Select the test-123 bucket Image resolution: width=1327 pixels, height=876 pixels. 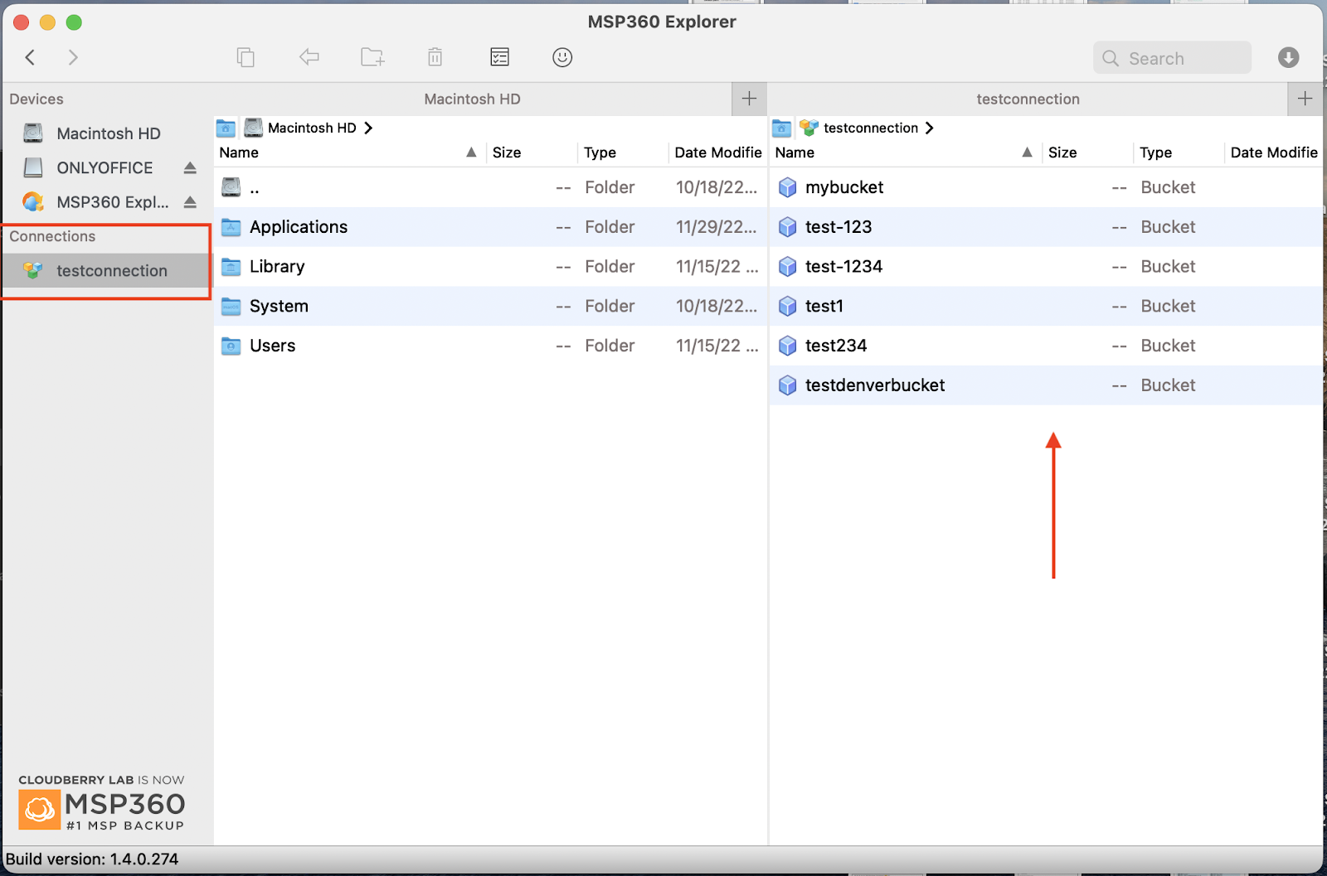(1046, 227)
